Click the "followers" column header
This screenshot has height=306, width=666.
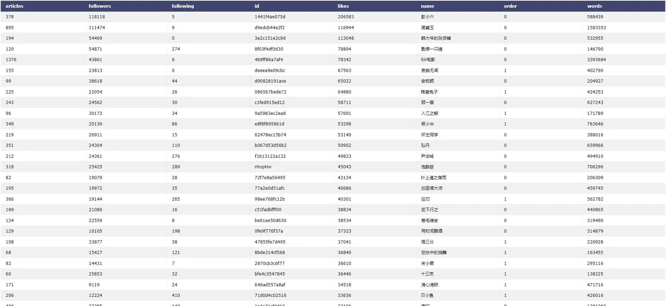pos(100,6)
